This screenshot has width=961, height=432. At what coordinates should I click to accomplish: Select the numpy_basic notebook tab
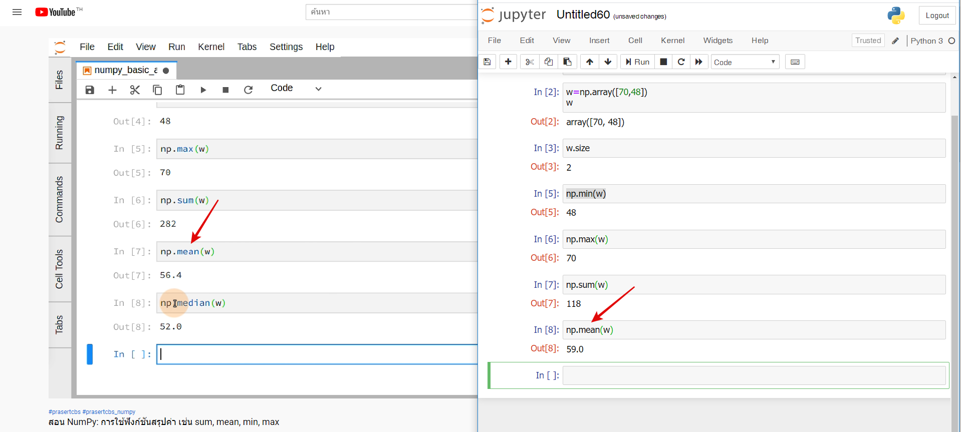[x=126, y=70]
